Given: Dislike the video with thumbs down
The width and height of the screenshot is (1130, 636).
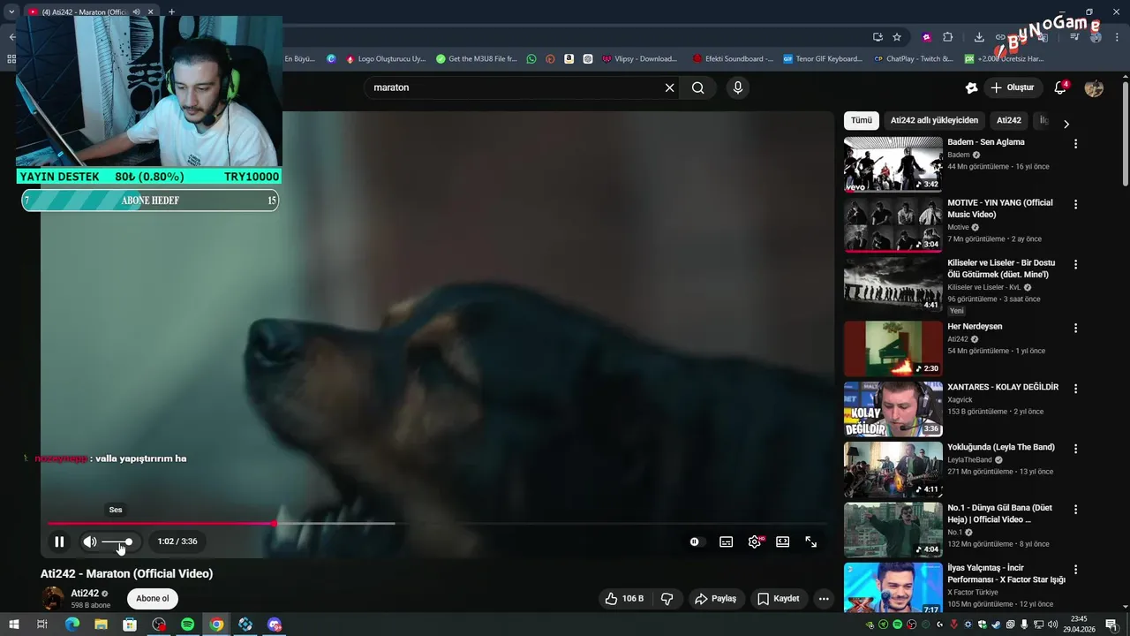Looking at the screenshot, I should coord(667,598).
